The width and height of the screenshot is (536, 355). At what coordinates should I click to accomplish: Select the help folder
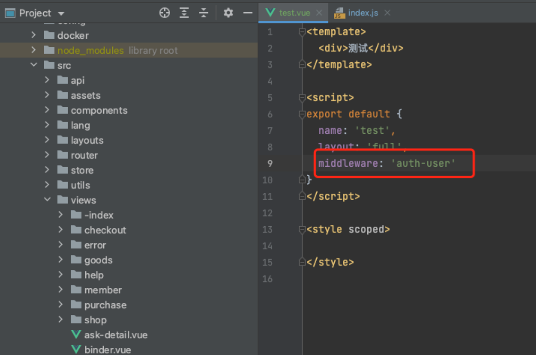[x=94, y=275]
